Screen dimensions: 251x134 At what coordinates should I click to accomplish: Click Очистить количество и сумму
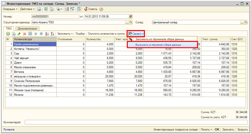106,34
